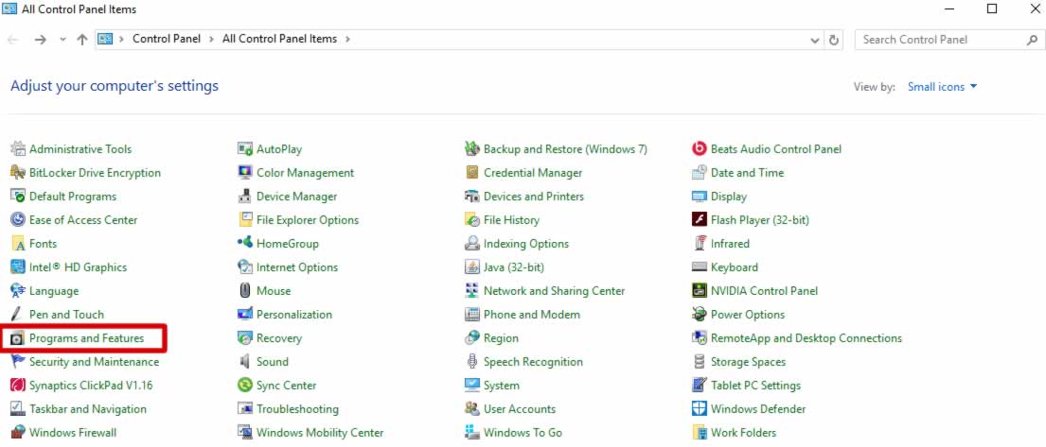Expand the address bar history dropdown arrow
This screenshot has height=447, width=1046.
814,40
